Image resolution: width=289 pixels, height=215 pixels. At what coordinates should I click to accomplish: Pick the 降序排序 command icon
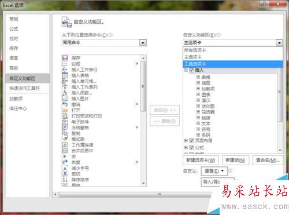[x=65, y=180]
